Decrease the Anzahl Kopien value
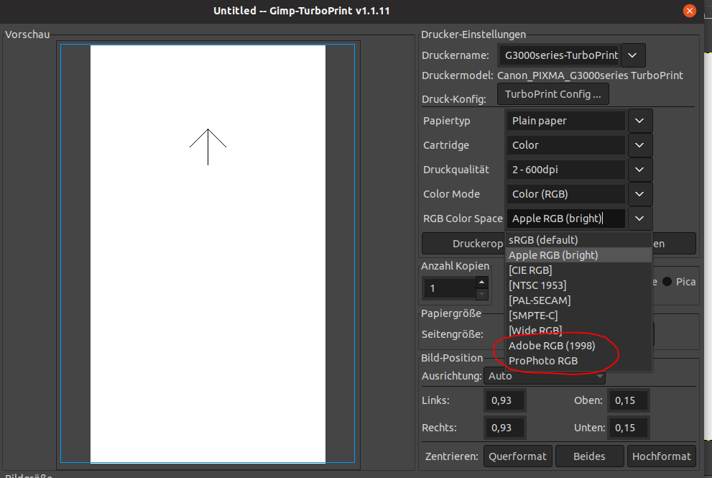This screenshot has width=712, height=478. pos(481,294)
